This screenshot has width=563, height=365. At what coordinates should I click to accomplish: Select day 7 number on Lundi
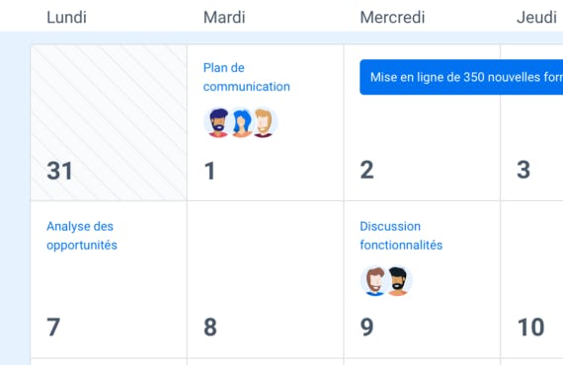[53, 327]
